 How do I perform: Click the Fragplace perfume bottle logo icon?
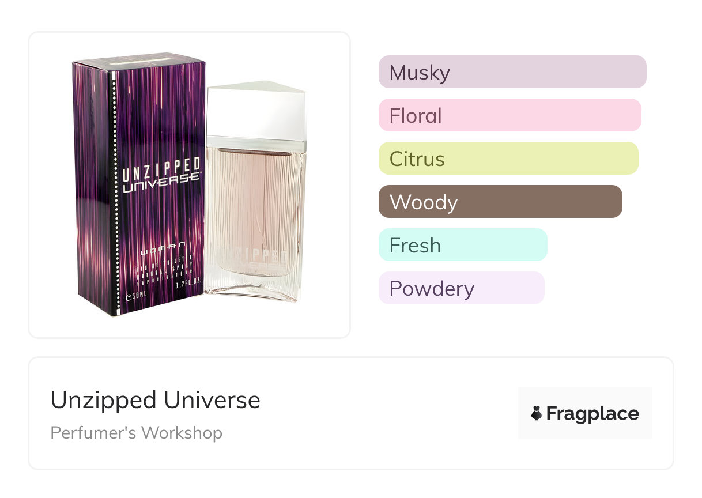click(537, 413)
